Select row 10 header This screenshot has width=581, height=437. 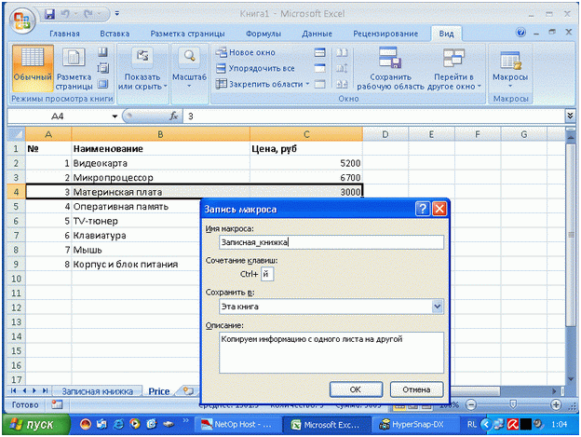click(16, 279)
